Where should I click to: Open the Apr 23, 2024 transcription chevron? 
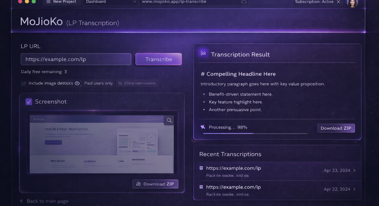point(354,170)
